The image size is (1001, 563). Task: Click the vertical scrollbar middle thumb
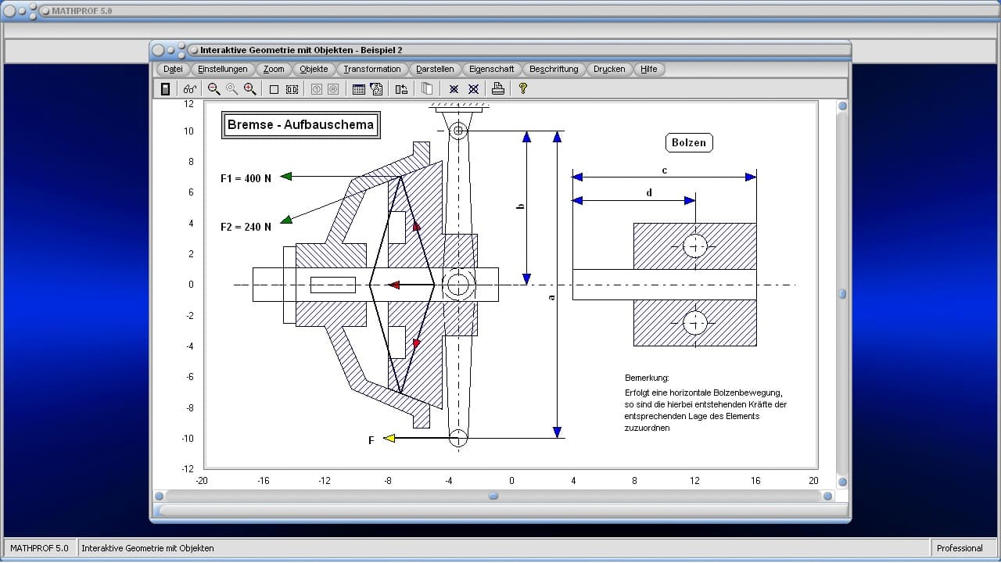coord(842,294)
